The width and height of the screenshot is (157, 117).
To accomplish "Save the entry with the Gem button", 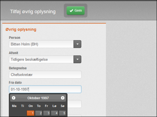I will [x=76, y=11].
